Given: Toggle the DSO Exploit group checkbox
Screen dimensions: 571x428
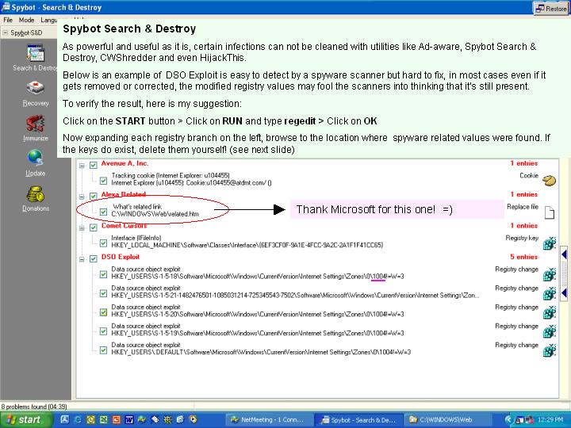Looking at the screenshot, I should pos(94,258).
